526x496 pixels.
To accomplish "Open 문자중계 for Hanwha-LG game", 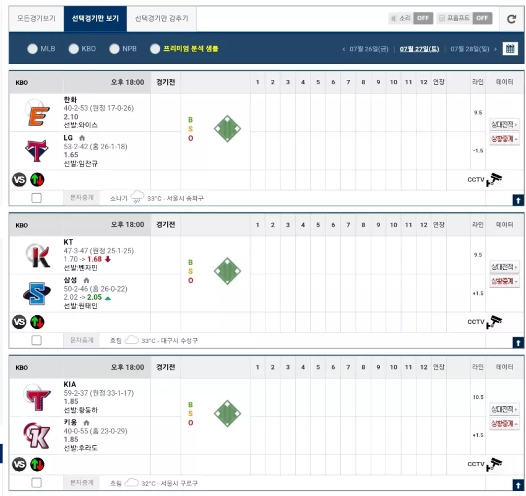I will 82,198.
